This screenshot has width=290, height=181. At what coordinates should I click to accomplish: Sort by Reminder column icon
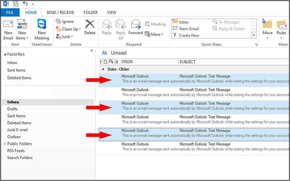pos(111,62)
